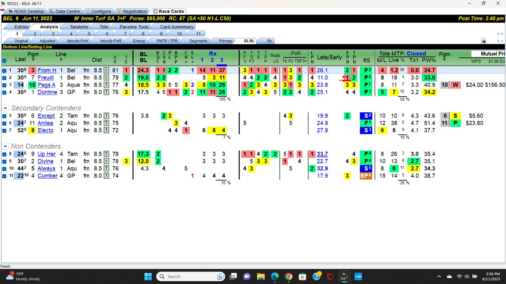Viewport: 506px width, 284px height.
Task: Open Task View from the taskbar
Action: 233,277
